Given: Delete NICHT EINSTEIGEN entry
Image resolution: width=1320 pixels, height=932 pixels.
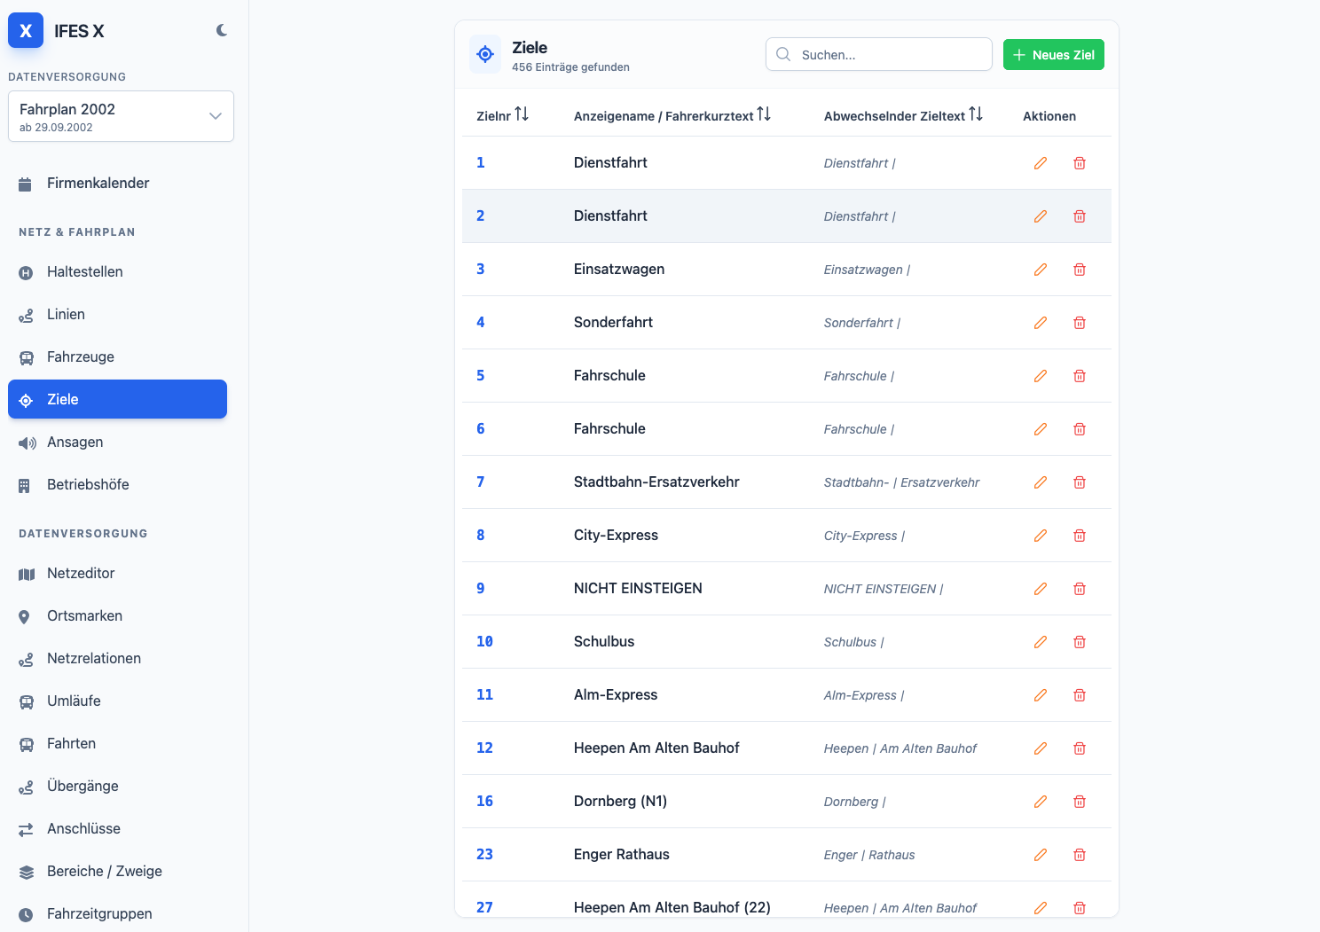Looking at the screenshot, I should click(x=1080, y=589).
